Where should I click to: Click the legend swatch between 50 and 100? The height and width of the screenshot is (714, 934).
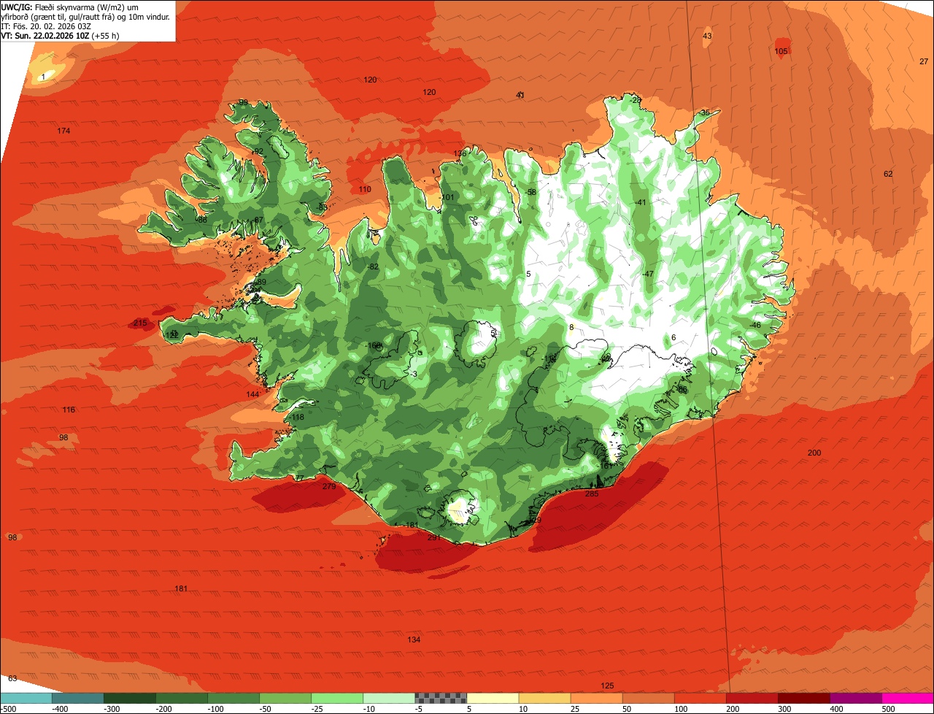[x=647, y=698]
